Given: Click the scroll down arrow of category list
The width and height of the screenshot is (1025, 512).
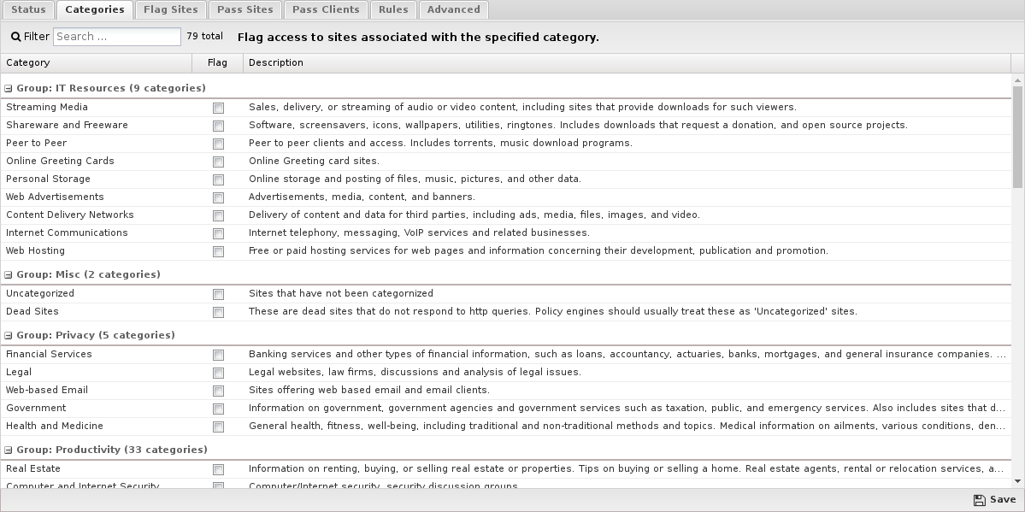Looking at the screenshot, I should [1017, 482].
